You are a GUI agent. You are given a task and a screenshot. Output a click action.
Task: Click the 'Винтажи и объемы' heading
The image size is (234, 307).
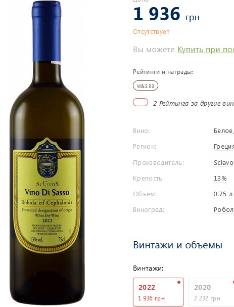click(x=178, y=245)
